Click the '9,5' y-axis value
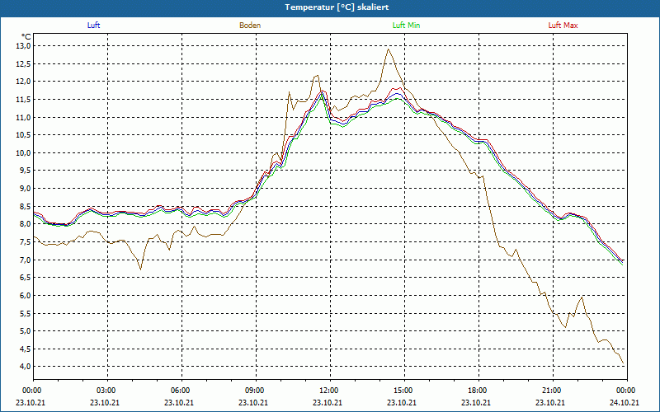 [26, 171]
